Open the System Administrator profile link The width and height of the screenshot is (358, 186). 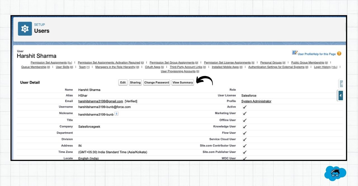[x=256, y=101]
